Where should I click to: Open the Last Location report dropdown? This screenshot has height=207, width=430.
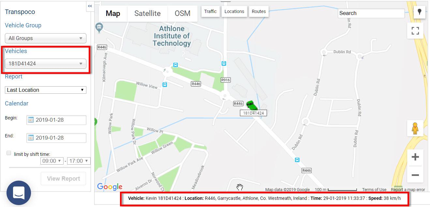click(46, 90)
